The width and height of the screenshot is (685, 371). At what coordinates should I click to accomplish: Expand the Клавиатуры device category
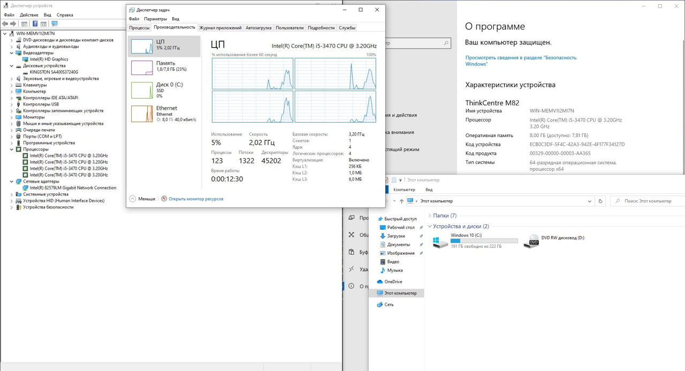coord(12,85)
